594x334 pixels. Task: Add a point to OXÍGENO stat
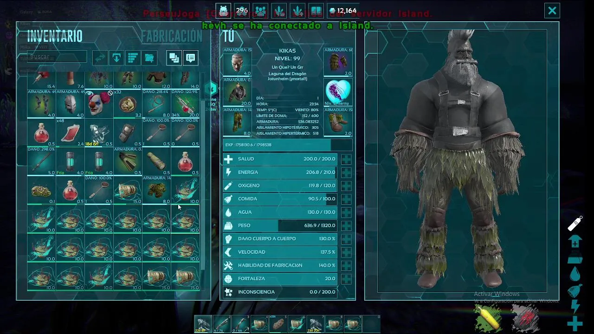(x=346, y=186)
